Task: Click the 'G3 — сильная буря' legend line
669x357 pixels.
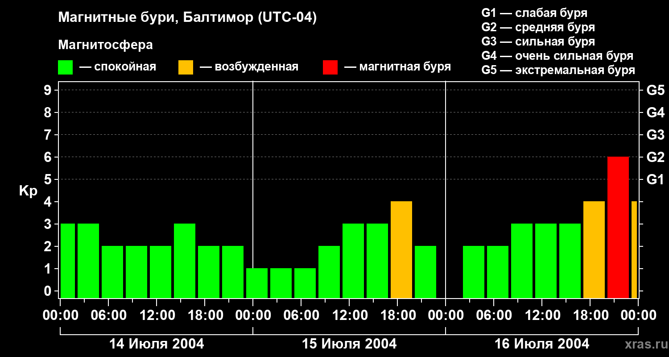Action: click(x=538, y=42)
